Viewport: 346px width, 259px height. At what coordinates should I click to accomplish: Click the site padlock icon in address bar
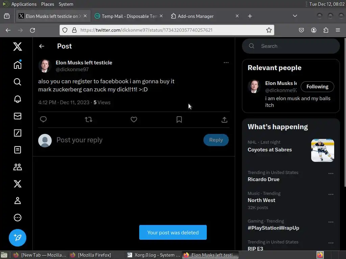tap(74, 30)
